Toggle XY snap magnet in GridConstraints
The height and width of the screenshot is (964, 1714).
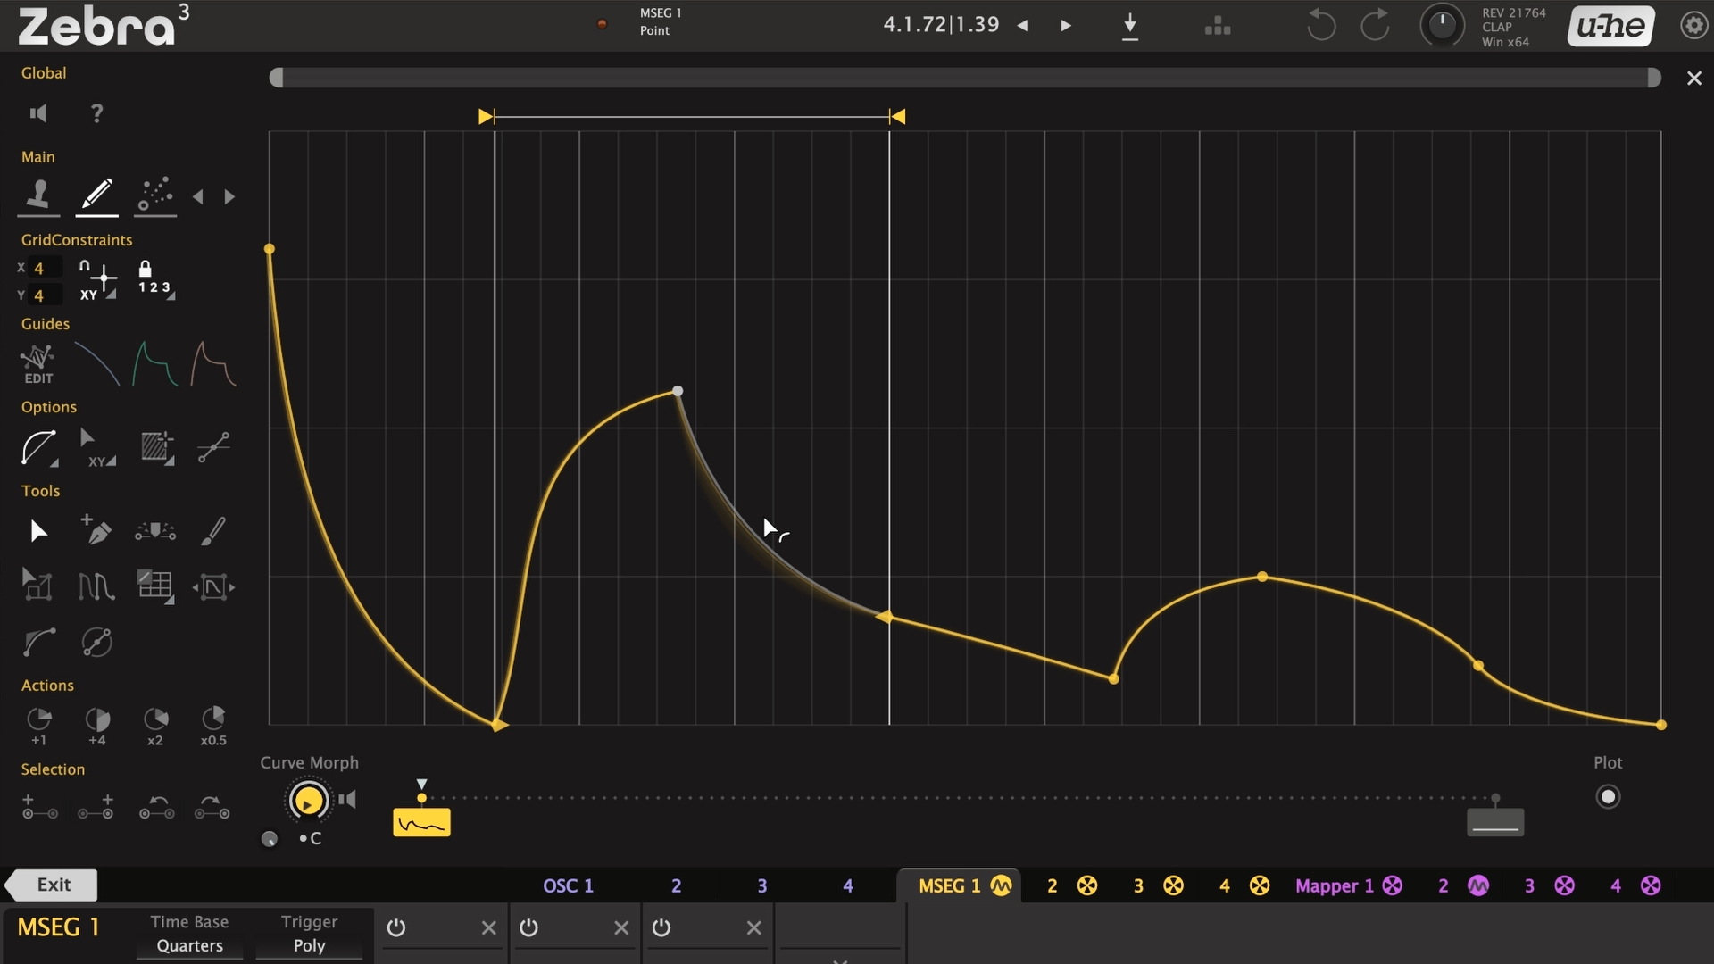coord(97,279)
